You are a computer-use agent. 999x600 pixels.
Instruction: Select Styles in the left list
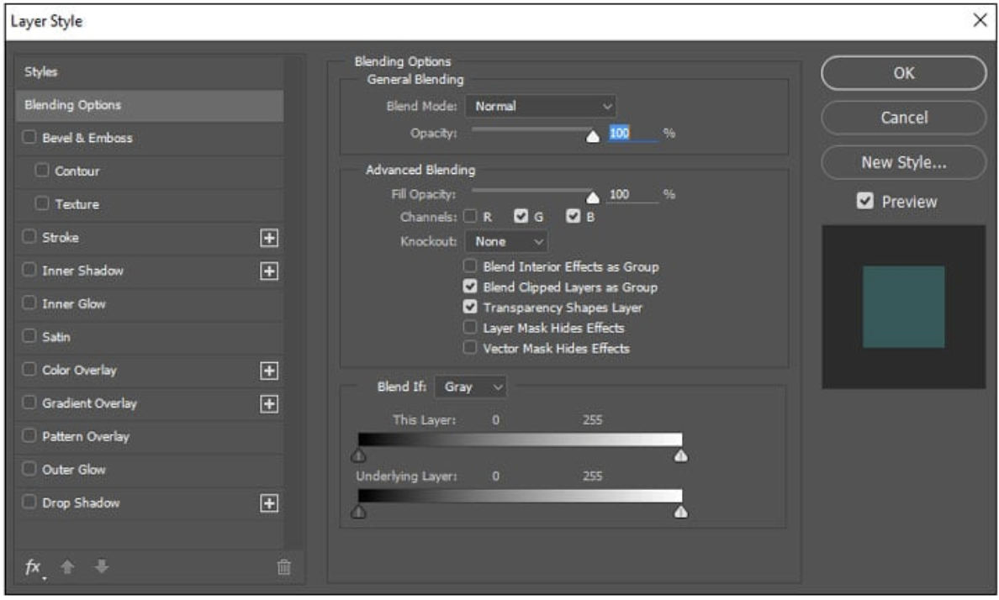click(149, 72)
